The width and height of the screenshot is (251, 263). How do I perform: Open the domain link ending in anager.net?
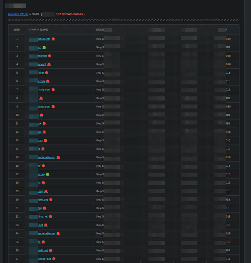click(45, 259)
